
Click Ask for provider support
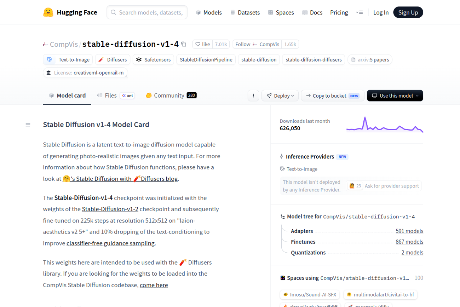click(x=392, y=186)
